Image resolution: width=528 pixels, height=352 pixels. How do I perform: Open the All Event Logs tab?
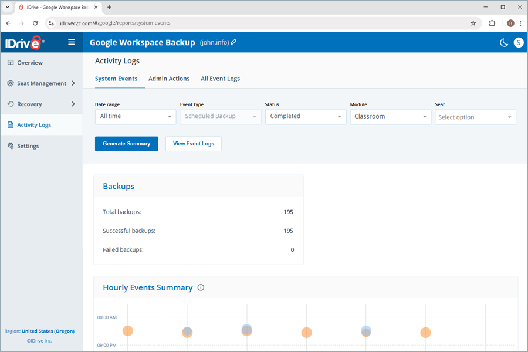pos(220,79)
